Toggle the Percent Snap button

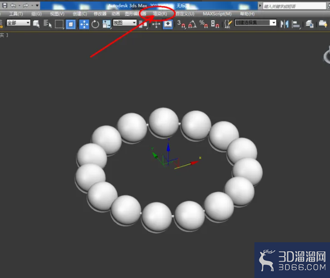coord(204,24)
